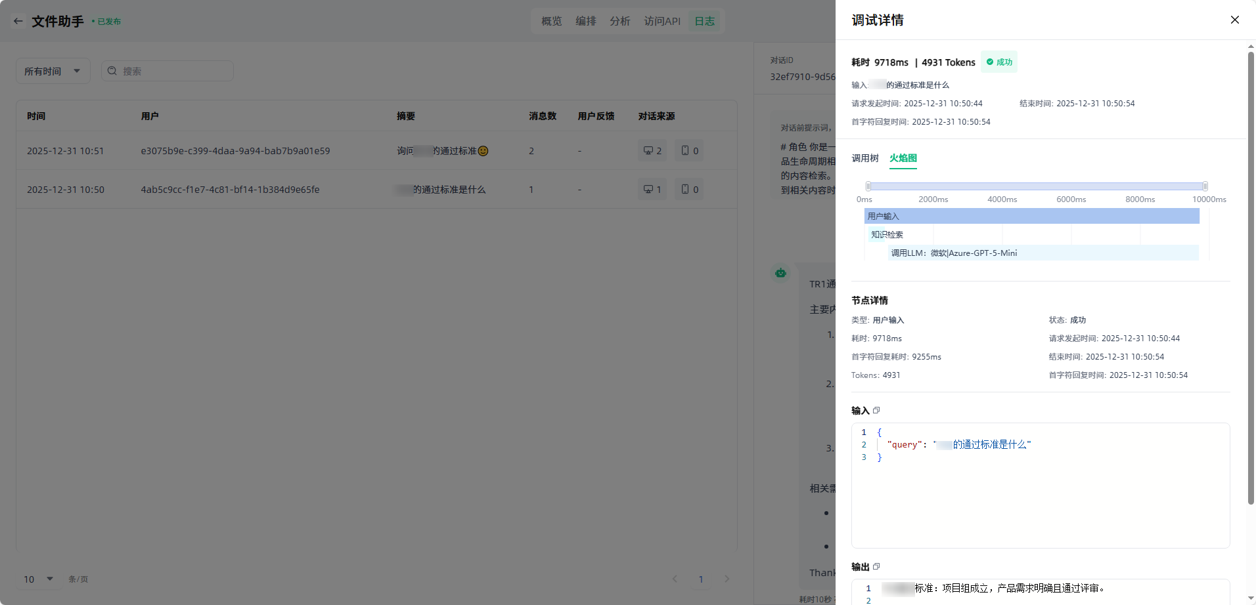Click the green bot avatar icon
This screenshot has height=605, width=1256.
click(780, 273)
